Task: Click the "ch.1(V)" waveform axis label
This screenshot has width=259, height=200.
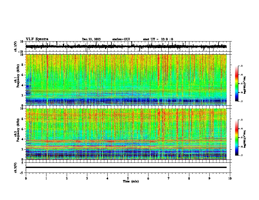Action: tap(16, 46)
